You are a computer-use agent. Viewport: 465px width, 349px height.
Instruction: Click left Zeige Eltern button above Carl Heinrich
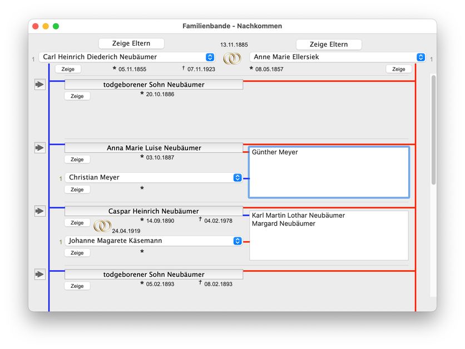click(131, 44)
